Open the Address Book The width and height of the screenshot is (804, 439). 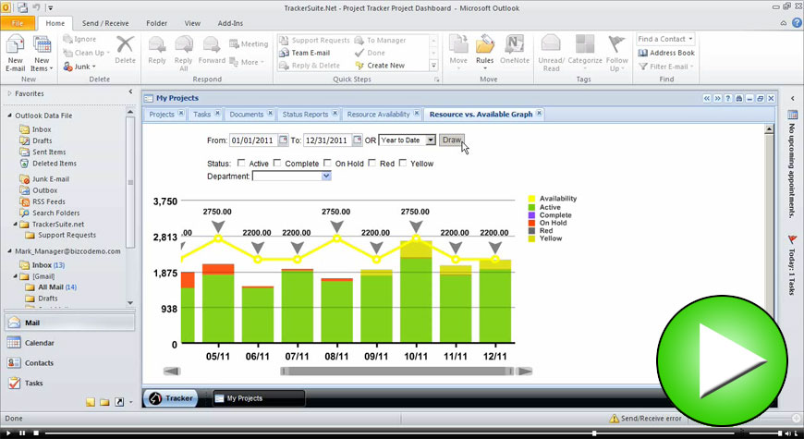pyautogui.click(x=666, y=53)
